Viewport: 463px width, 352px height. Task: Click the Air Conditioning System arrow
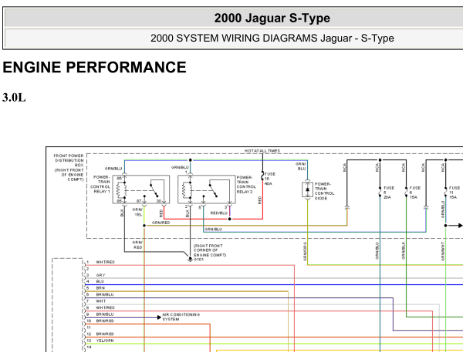point(160,317)
